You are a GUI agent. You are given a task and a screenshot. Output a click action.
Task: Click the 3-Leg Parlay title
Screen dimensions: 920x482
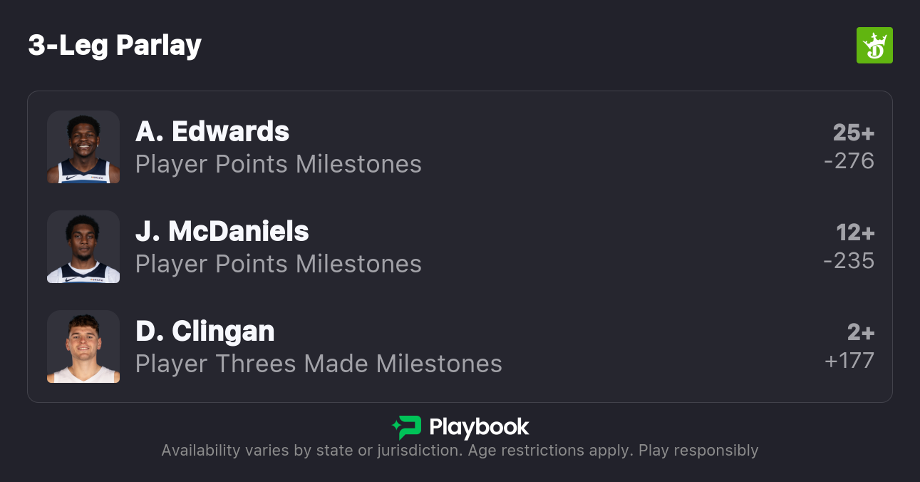tap(115, 46)
